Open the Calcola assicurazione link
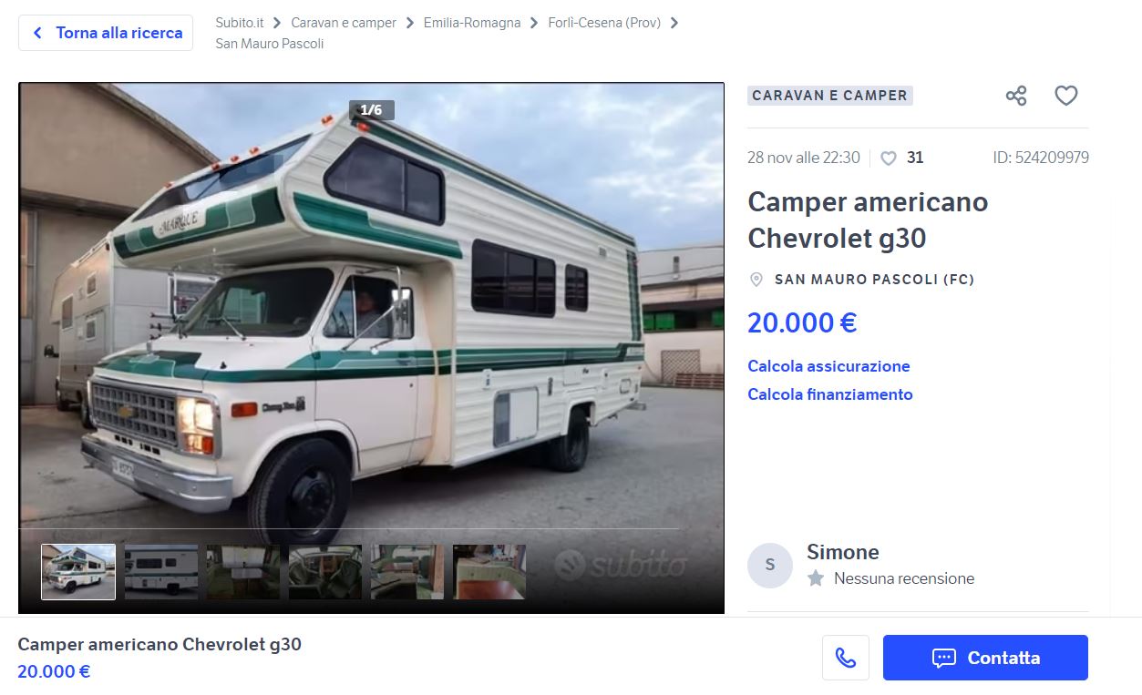Viewport: 1142px width, 695px height. pyautogui.click(x=828, y=366)
